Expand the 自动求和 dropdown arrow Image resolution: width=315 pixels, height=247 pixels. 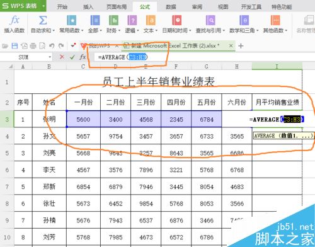54,31
